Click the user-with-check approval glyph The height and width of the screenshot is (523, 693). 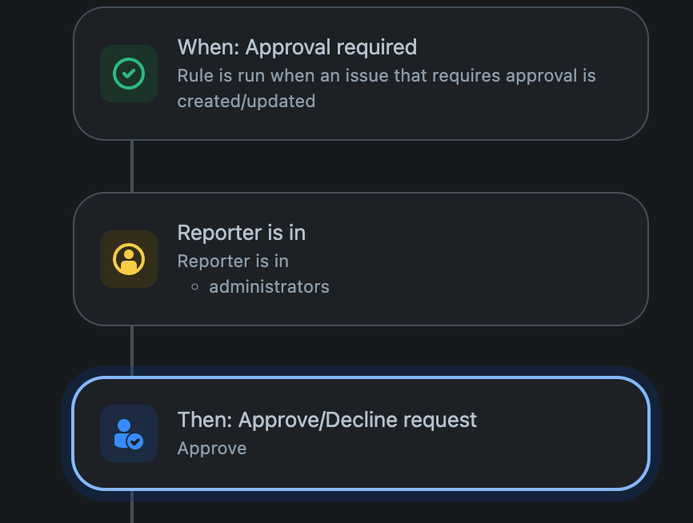coord(128,434)
